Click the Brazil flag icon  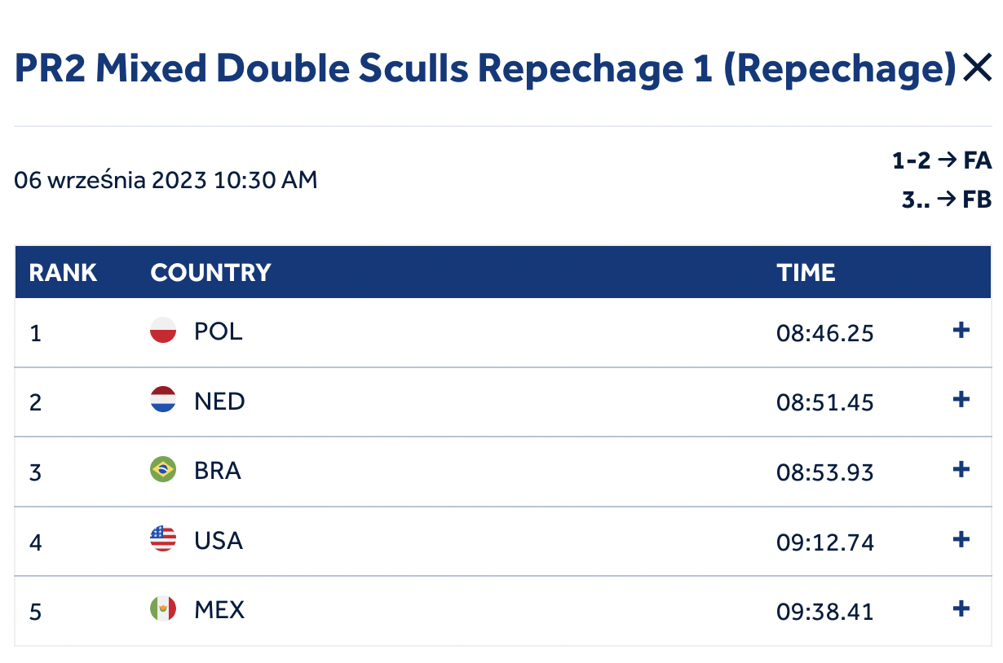(x=163, y=469)
